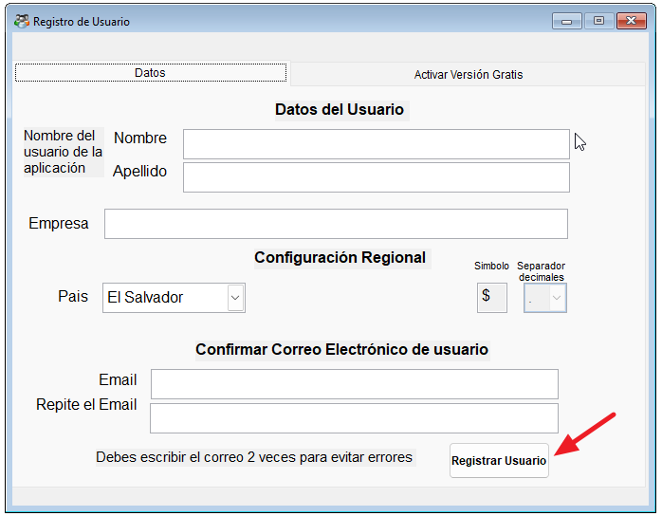The width and height of the screenshot is (662, 516).
Task: Close the Registro de Usuario window
Action: (x=632, y=21)
